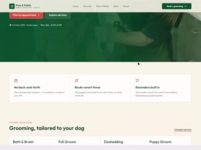Image resolution: width=201 pixels, height=150 pixels.
Task: Go to Services in navigation
Action: pos(87,6)
